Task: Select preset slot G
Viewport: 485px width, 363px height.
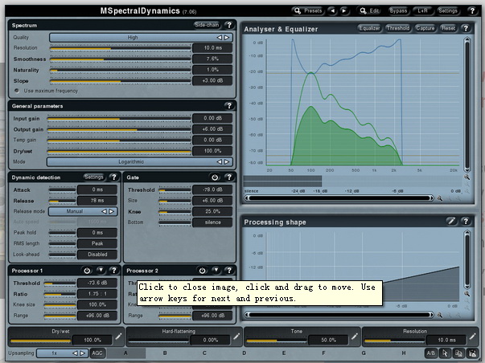Action: tap(364, 353)
